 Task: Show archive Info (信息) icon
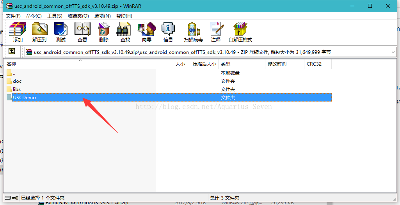168,32
